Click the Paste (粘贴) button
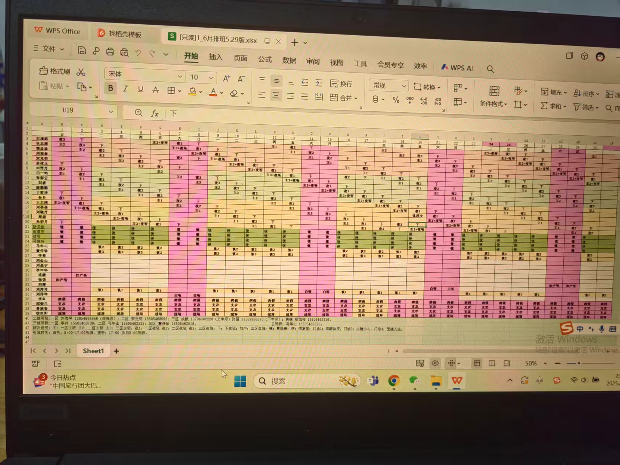Viewport: 620px width, 465px height. 54,86
